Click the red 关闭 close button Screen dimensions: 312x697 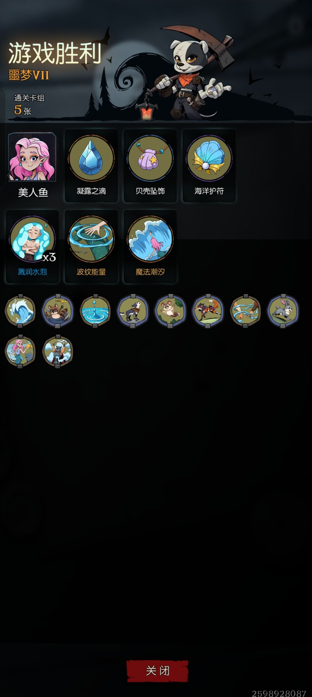coord(157,671)
